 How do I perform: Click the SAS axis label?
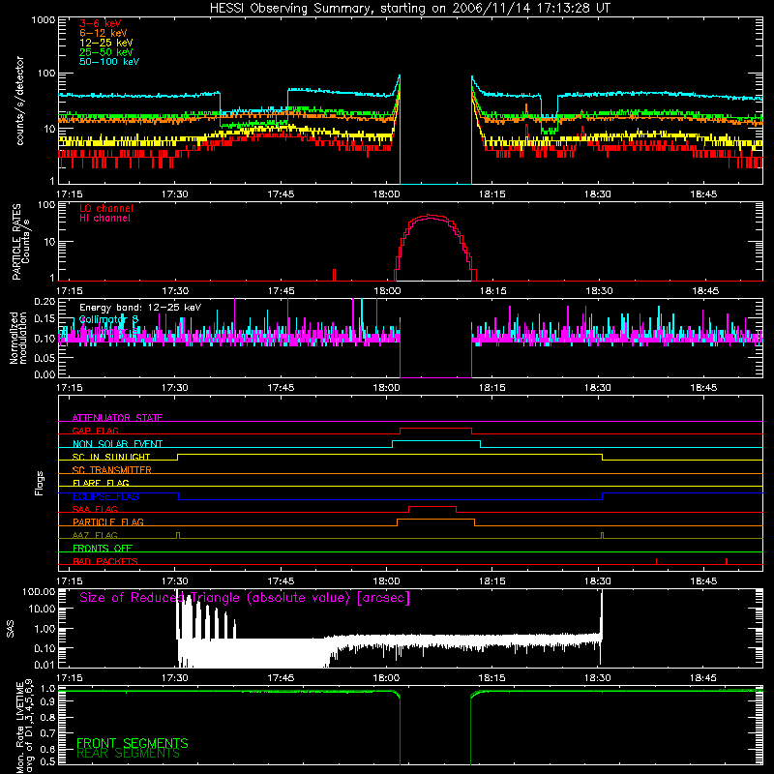tap(10, 629)
